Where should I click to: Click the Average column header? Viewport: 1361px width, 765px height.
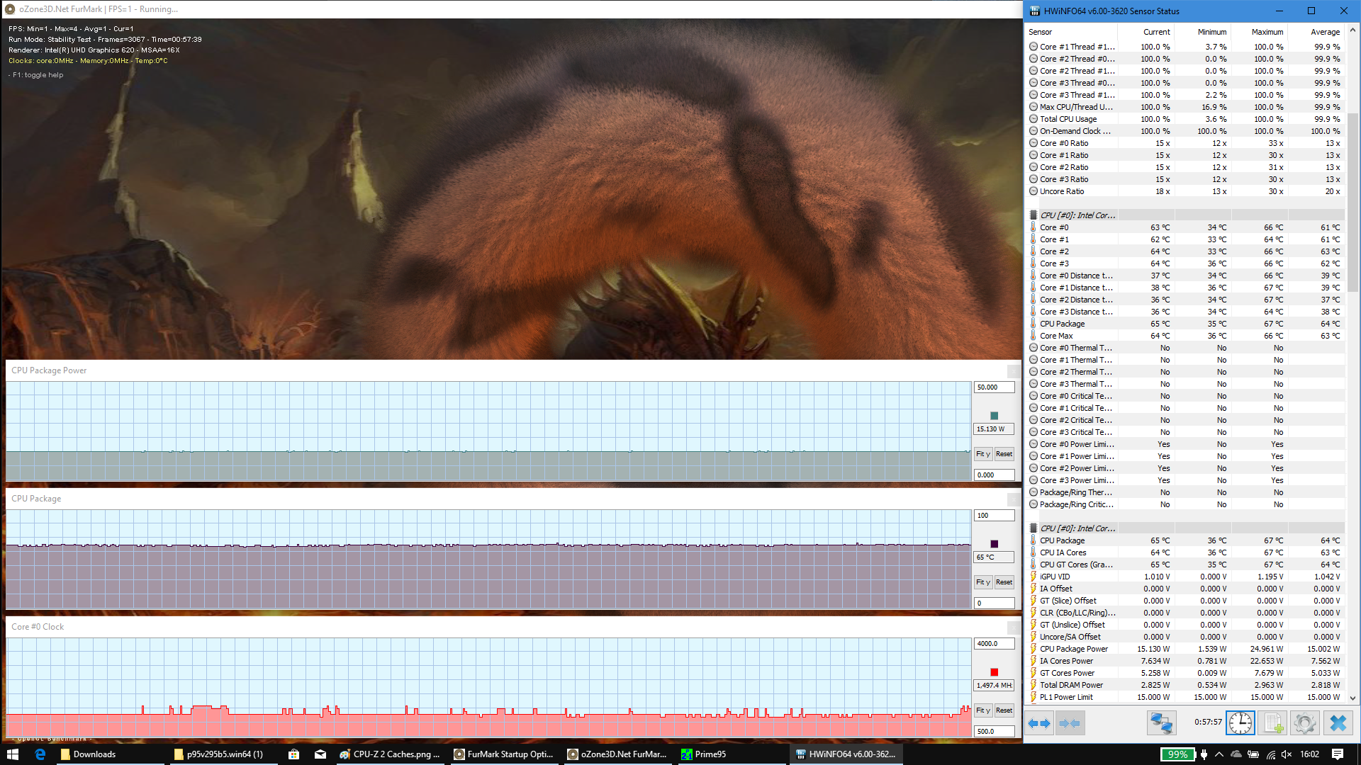point(1316,32)
